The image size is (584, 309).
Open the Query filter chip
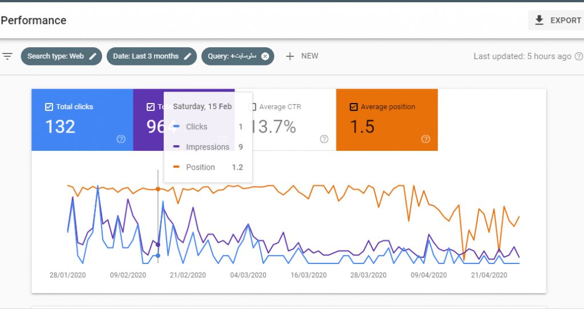(x=238, y=56)
